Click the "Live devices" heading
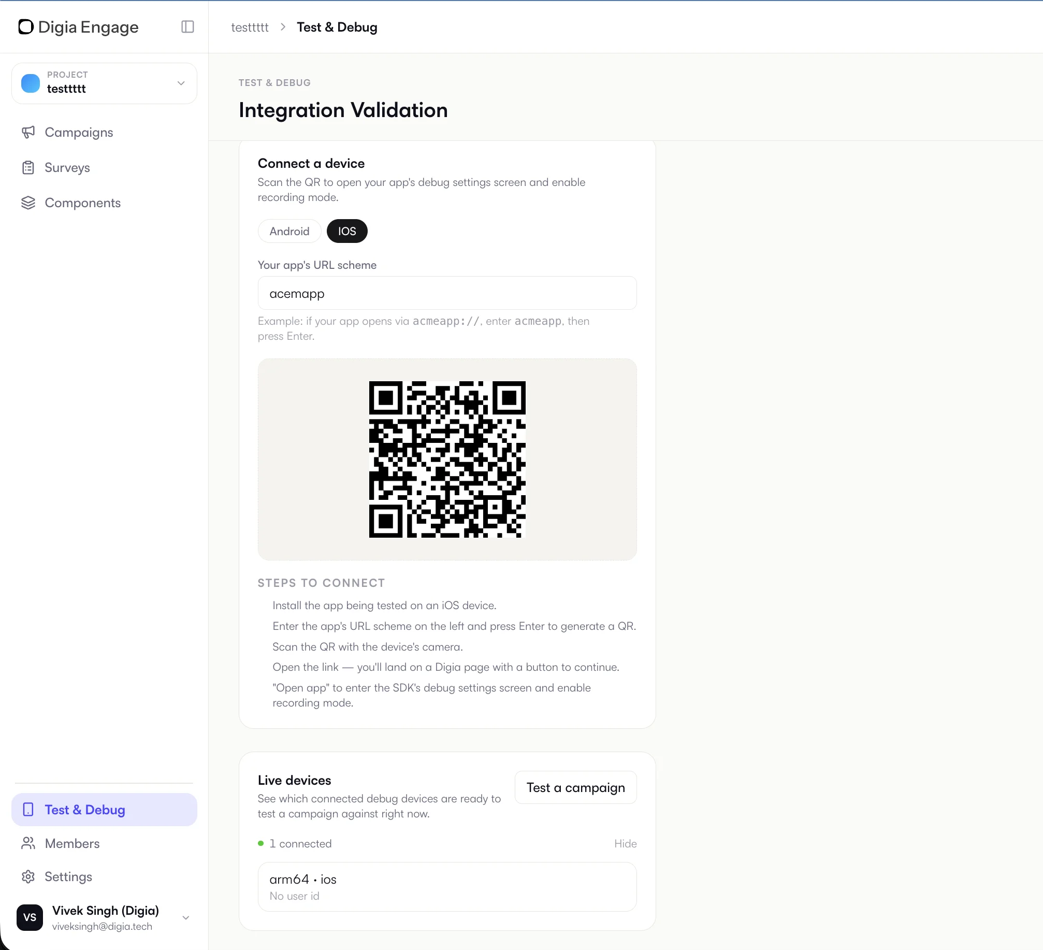Screen dimensions: 1043x950 (x=295, y=780)
